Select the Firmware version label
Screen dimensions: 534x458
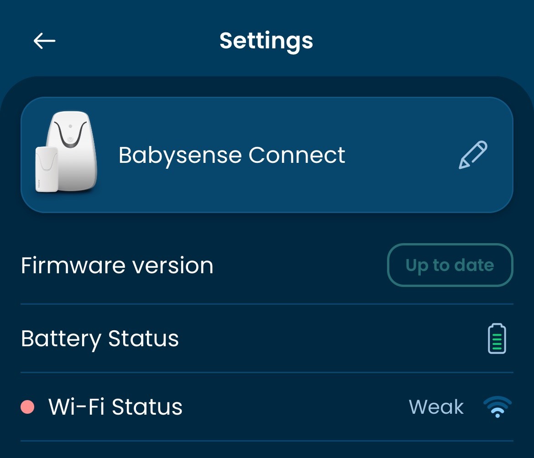click(117, 265)
